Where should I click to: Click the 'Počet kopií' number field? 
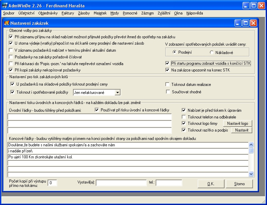coord(52,183)
